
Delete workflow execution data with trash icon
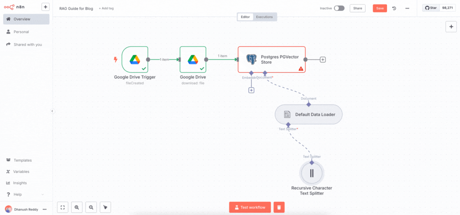tap(279, 207)
